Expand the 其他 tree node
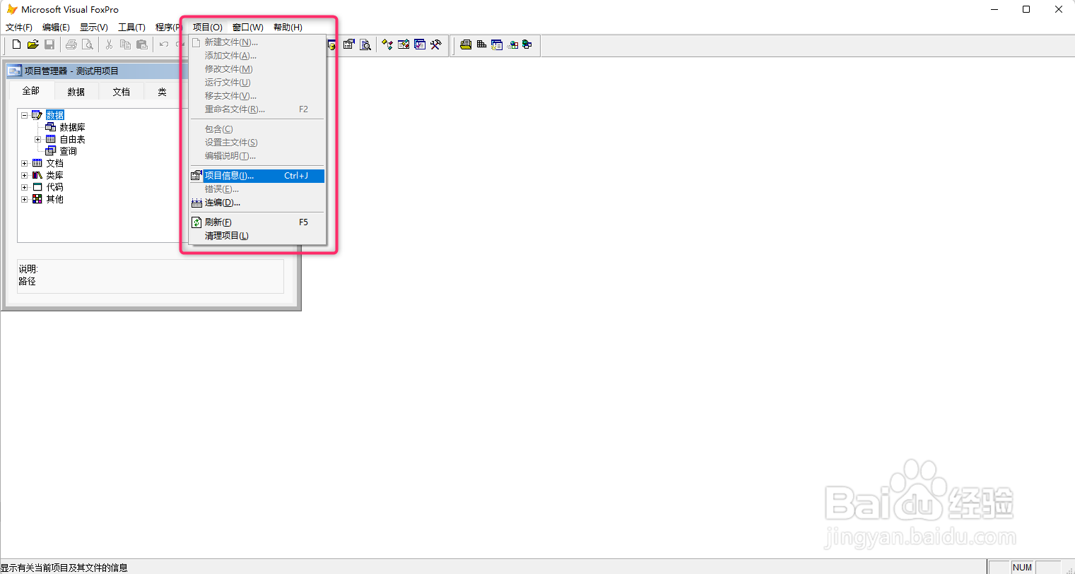The width and height of the screenshot is (1075, 574). click(24, 199)
